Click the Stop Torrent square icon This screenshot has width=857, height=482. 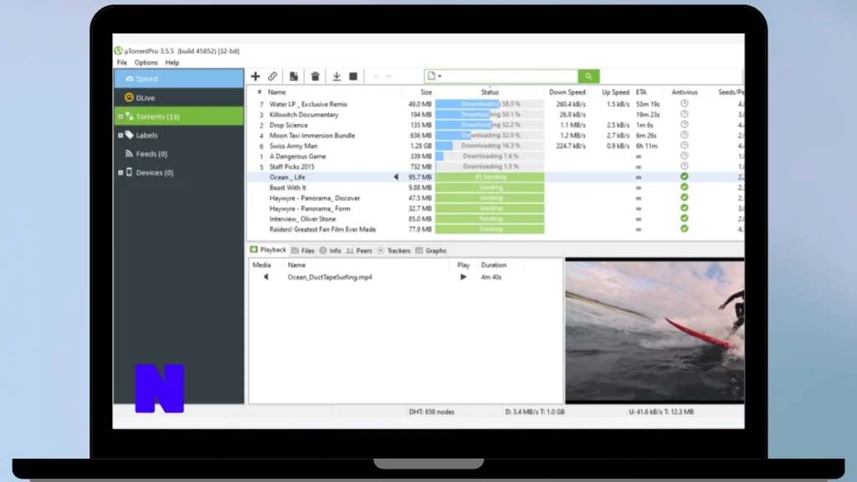tap(353, 76)
